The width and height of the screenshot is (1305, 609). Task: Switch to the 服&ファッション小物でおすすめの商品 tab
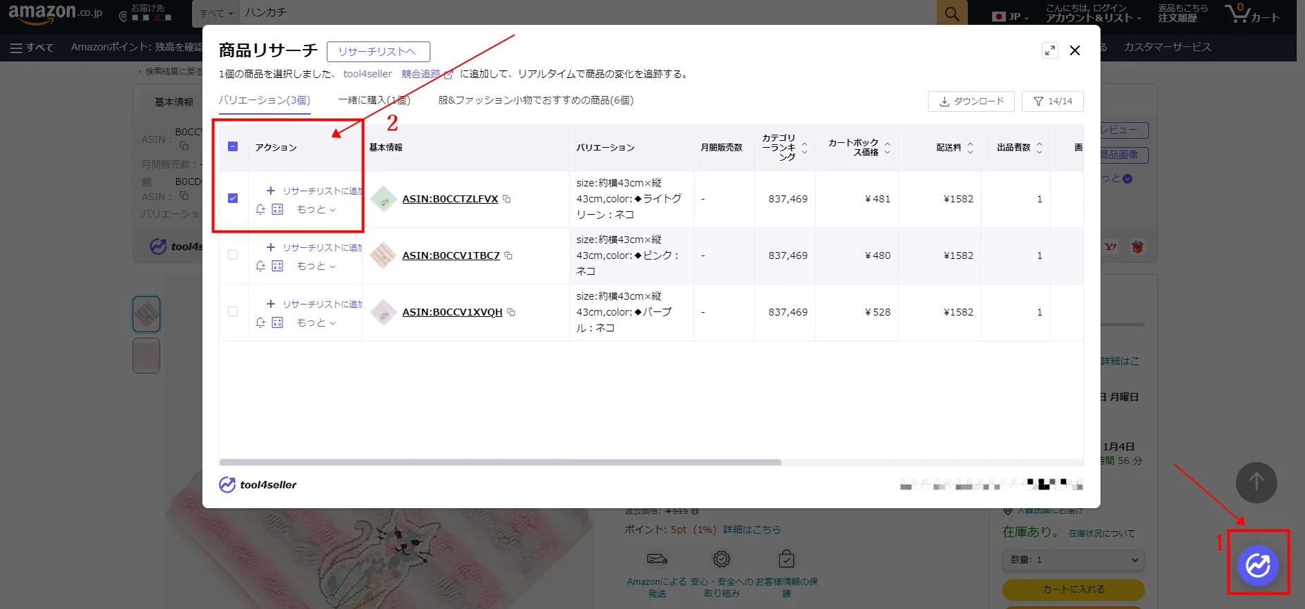(535, 100)
